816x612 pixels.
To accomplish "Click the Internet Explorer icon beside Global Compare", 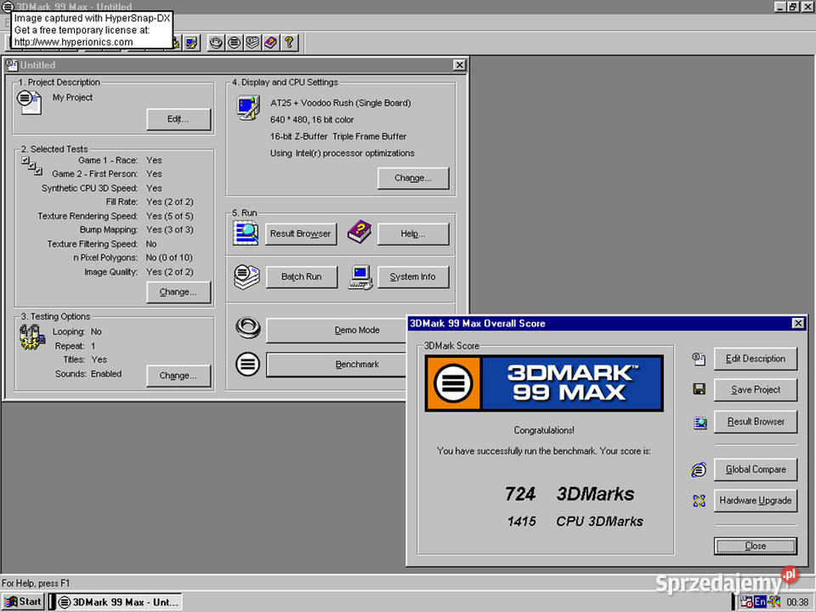I will [699, 469].
